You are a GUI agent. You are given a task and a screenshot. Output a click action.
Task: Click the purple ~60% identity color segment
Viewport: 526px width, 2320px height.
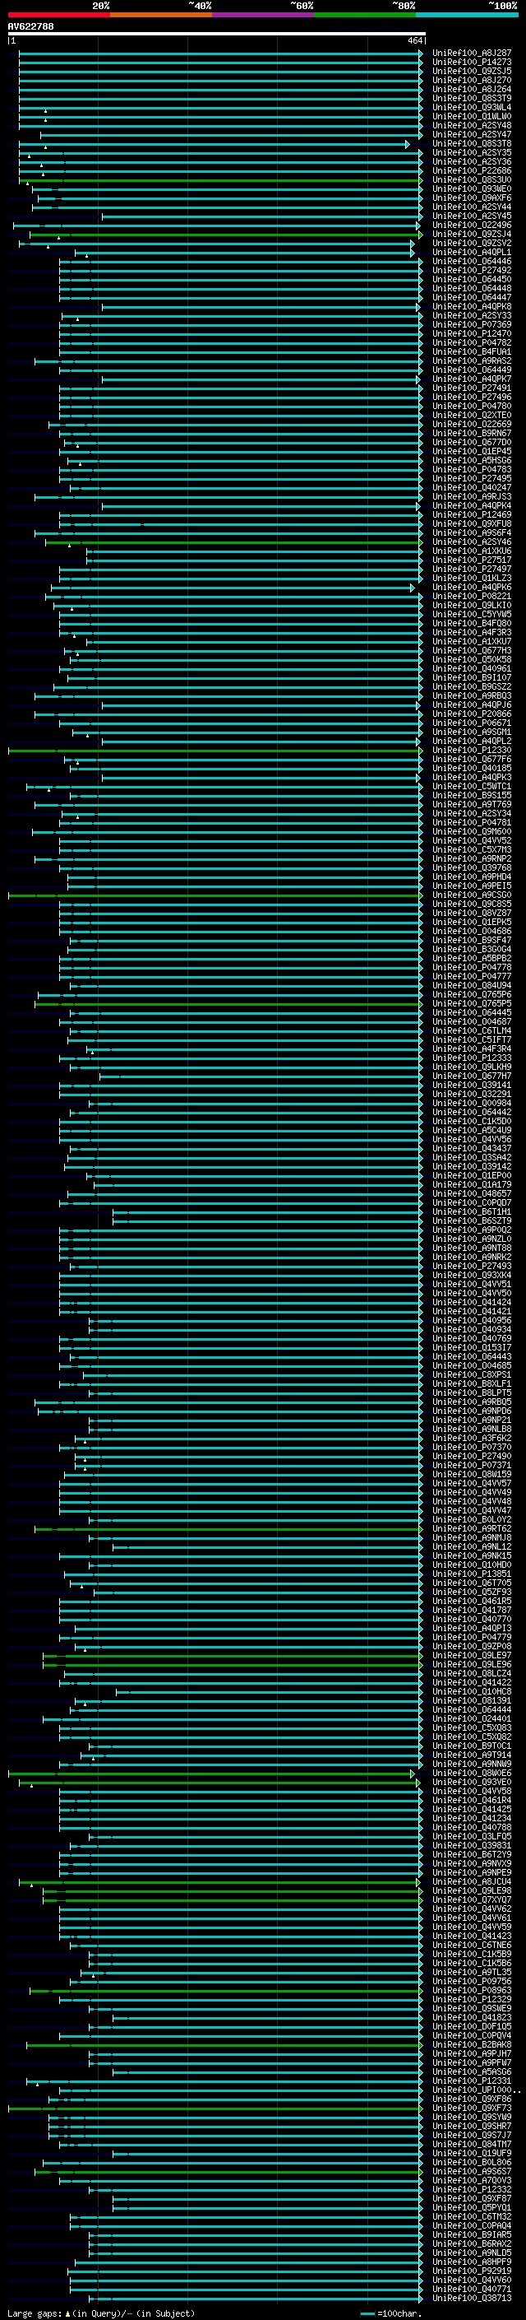(x=262, y=15)
